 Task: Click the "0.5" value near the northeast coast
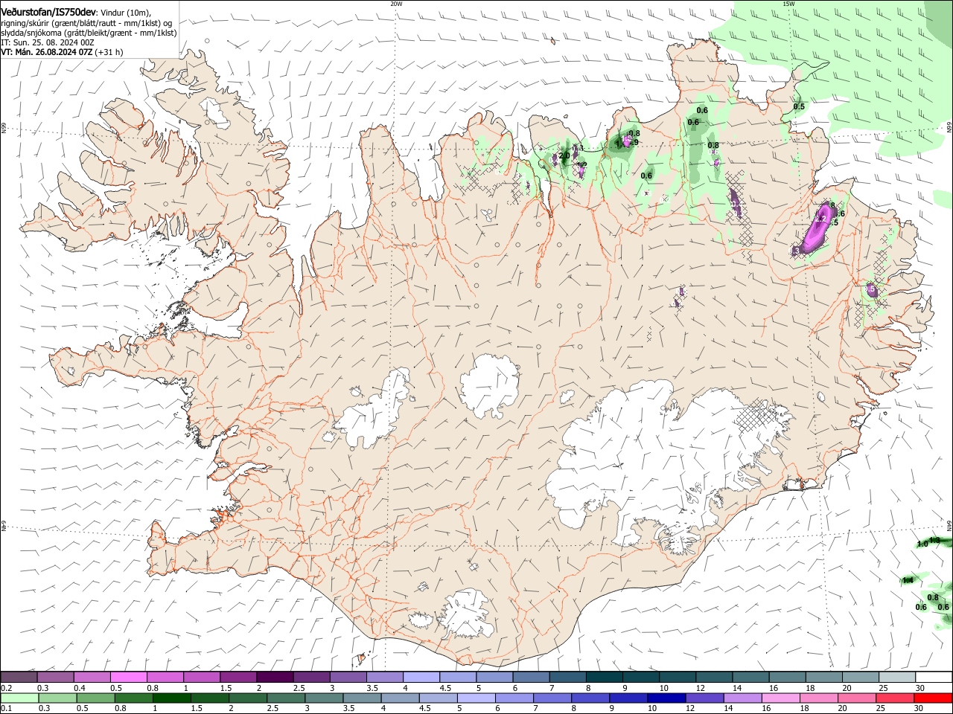pos(799,106)
